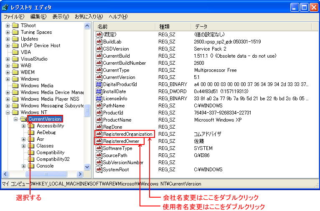Click the LicenseInfo binary value icon
The image size is (320, 211).
click(99, 99)
